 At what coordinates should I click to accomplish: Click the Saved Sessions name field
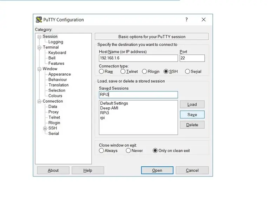[x=138, y=95]
